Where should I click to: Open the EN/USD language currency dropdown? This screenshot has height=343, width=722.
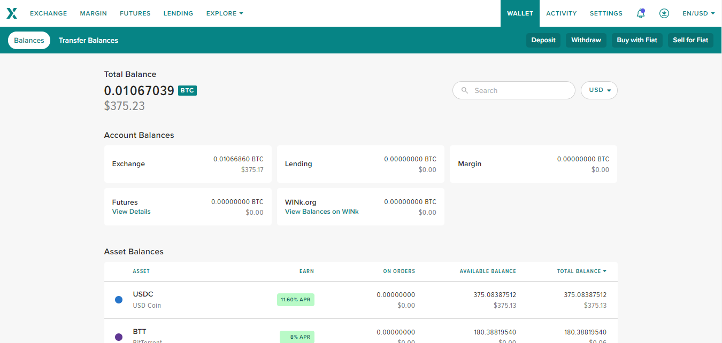[698, 13]
